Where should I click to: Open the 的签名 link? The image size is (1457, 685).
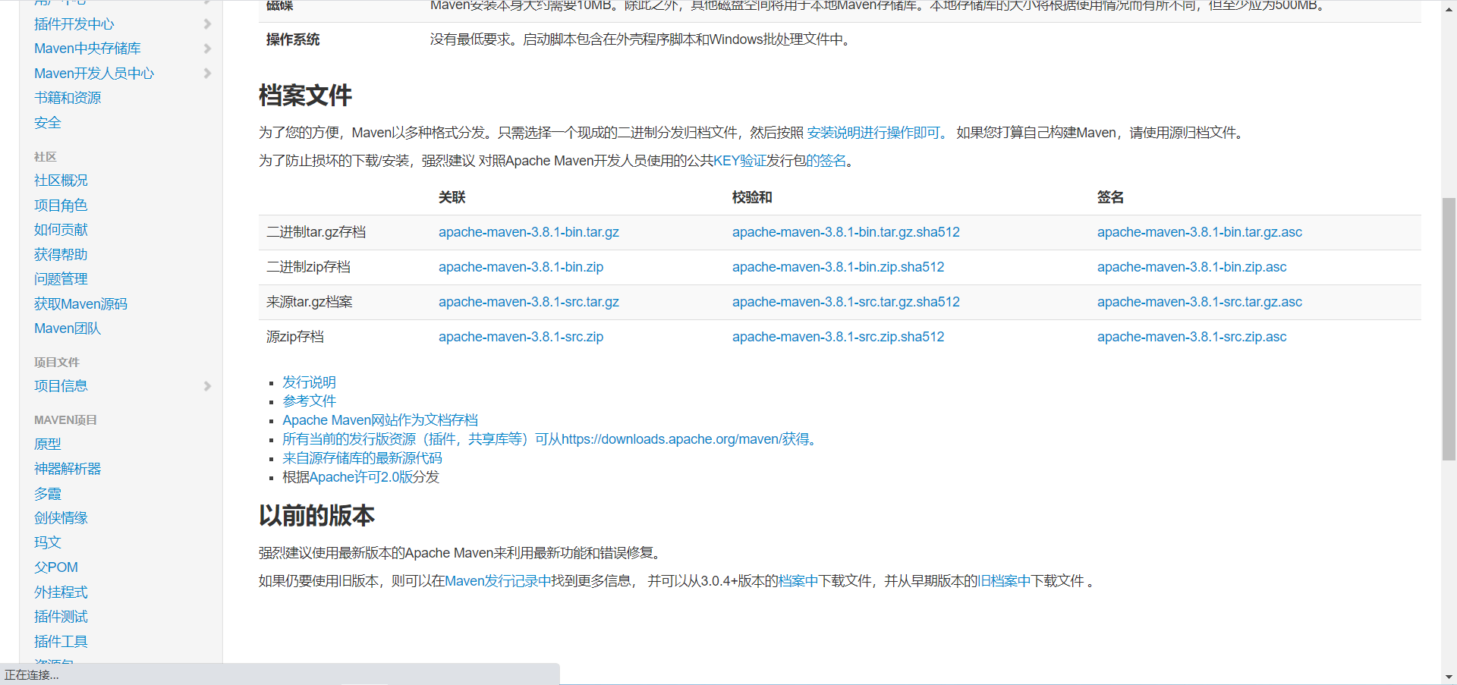tap(826, 161)
